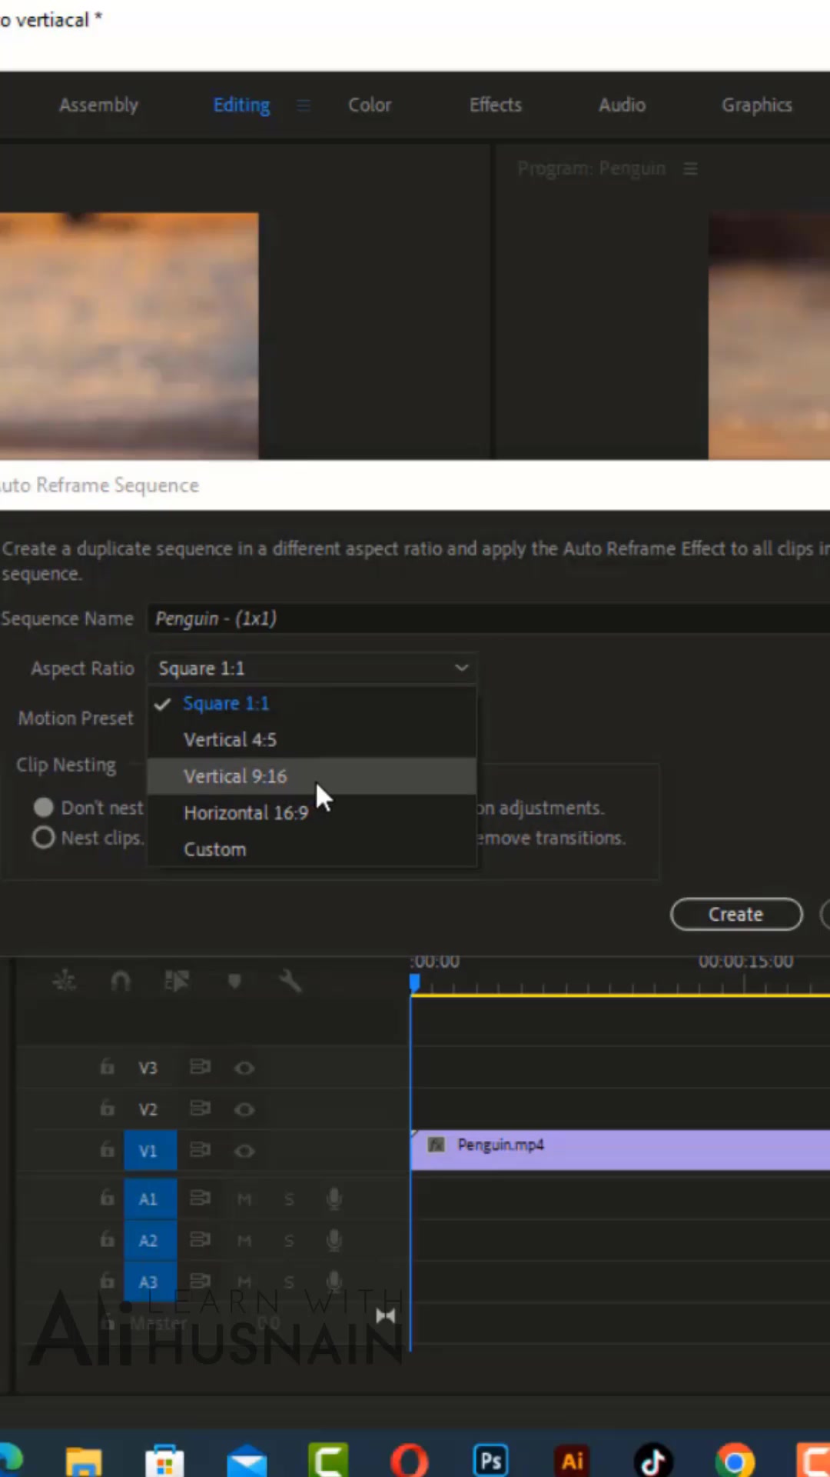The image size is (830, 1477).
Task: Toggle sync lock on V1
Action: (x=200, y=1150)
